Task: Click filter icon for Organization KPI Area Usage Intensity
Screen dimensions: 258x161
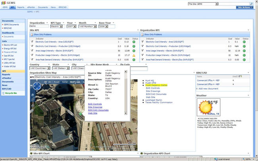Action: click(142, 50)
